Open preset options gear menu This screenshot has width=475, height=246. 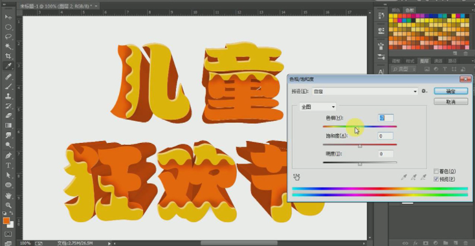[x=424, y=91]
